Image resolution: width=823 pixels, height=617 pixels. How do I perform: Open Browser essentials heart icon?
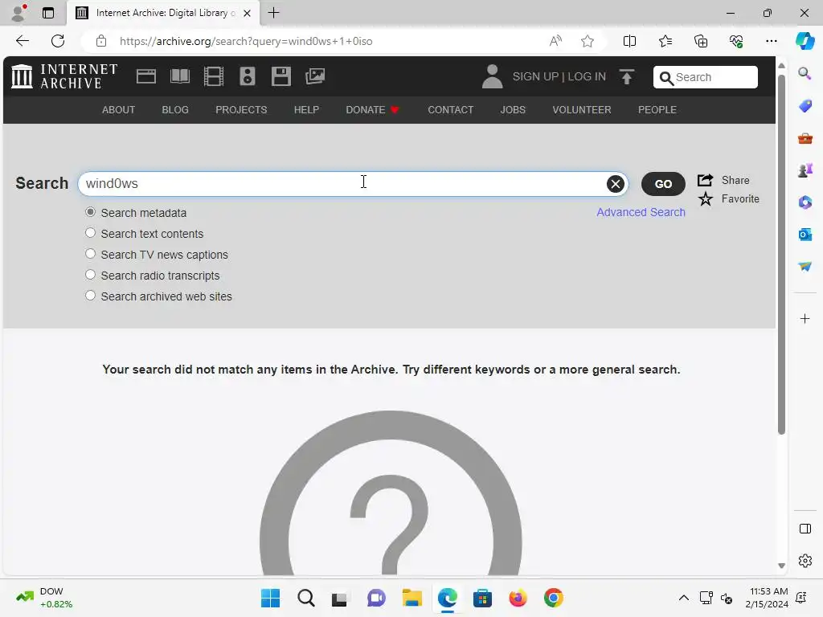point(736,41)
